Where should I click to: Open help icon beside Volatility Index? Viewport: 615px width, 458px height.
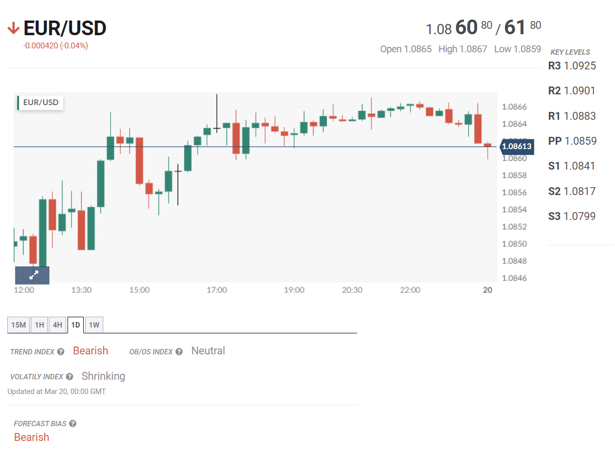click(69, 377)
